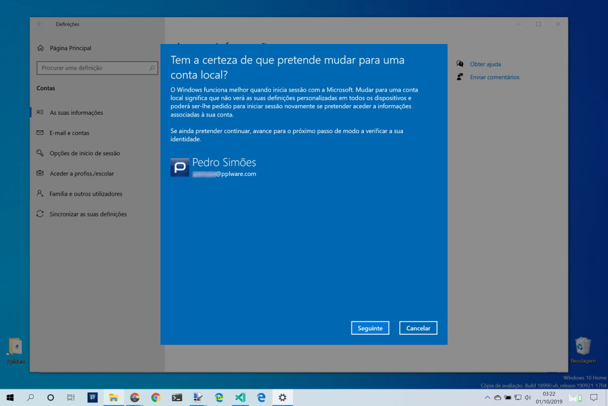608x406 pixels.
Task: Open OneDrive cloud tray icon
Action: (498, 398)
